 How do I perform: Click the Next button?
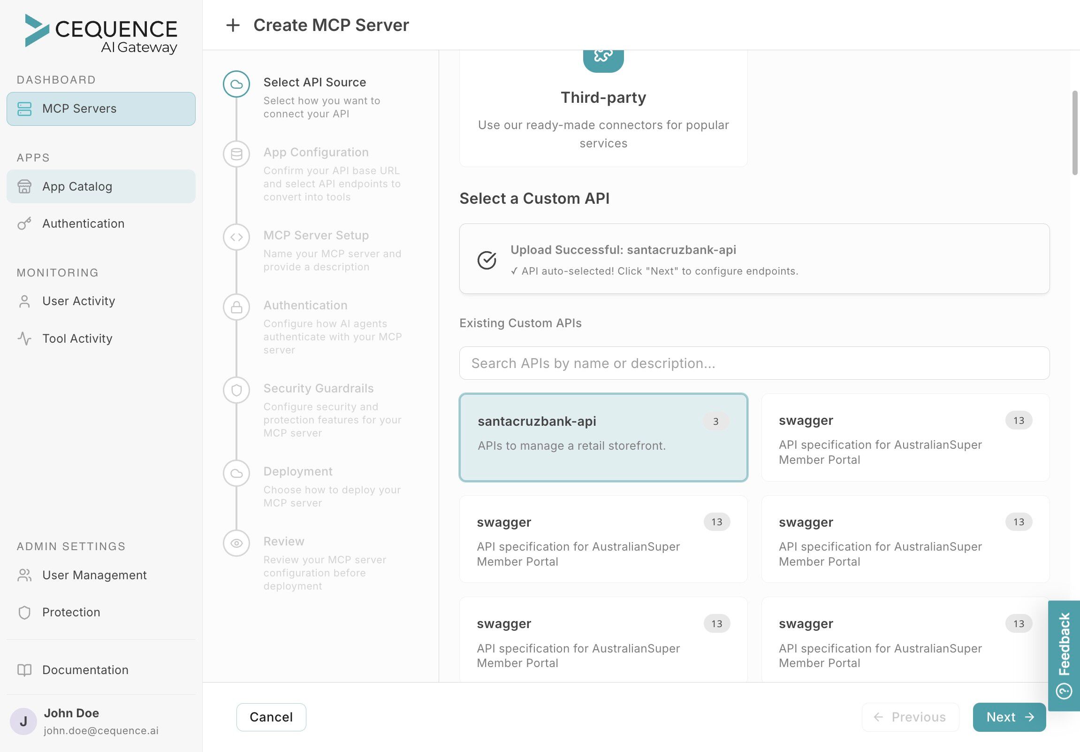point(1009,717)
